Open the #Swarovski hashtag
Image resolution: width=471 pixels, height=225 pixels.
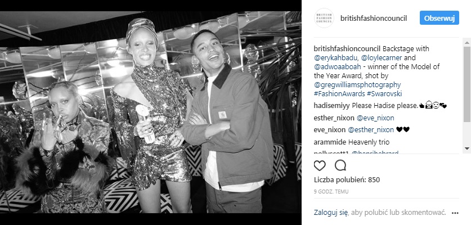(x=384, y=94)
